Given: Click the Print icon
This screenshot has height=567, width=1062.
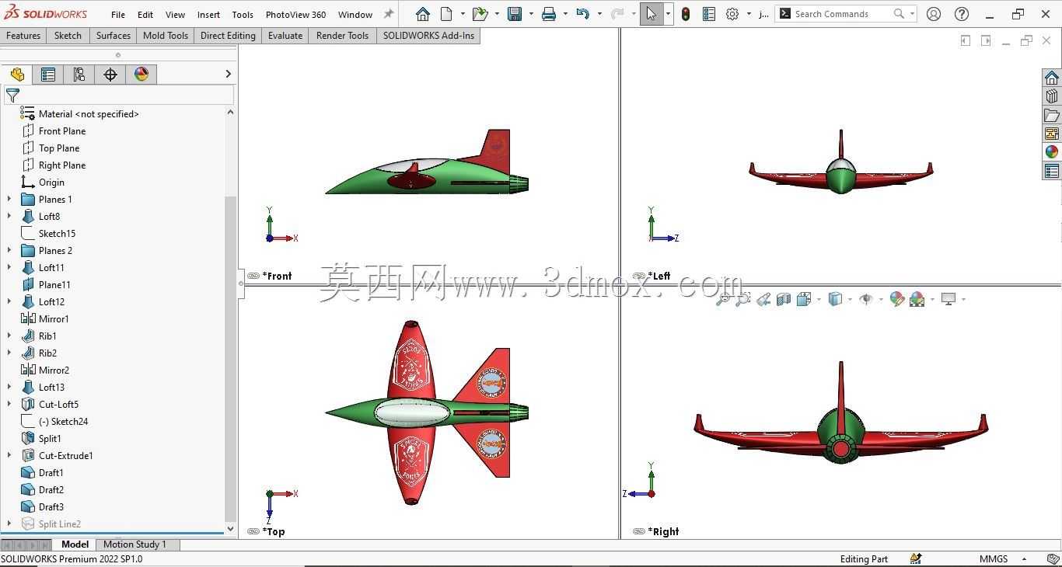Looking at the screenshot, I should click(549, 14).
